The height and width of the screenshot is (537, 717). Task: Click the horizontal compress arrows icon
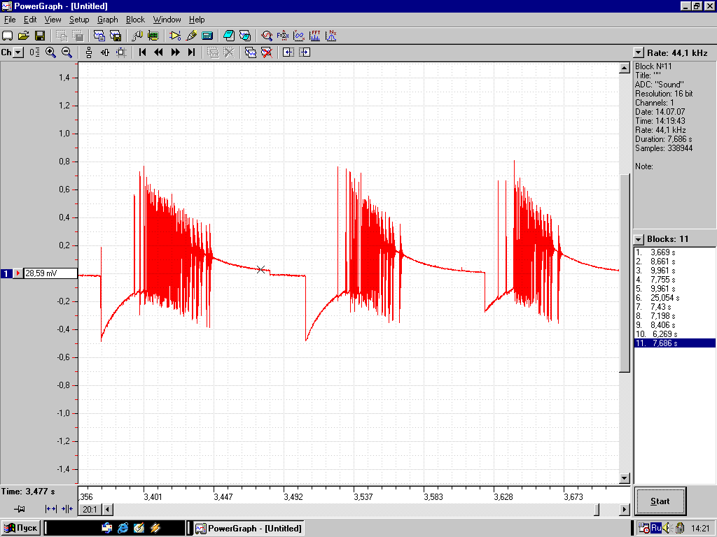pyautogui.click(x=67, y=509)
